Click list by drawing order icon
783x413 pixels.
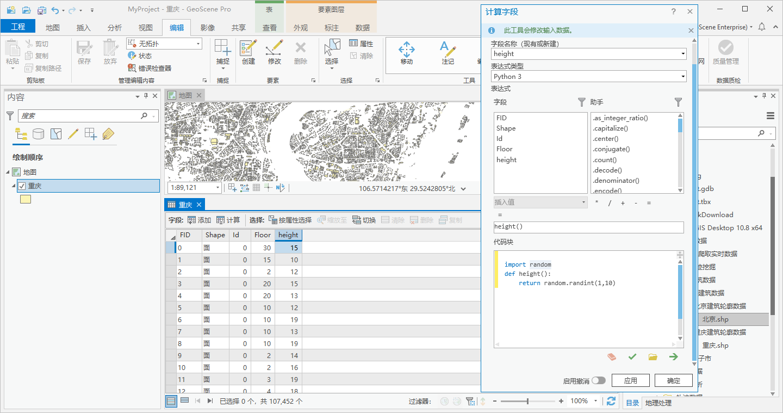pos(21,134)
